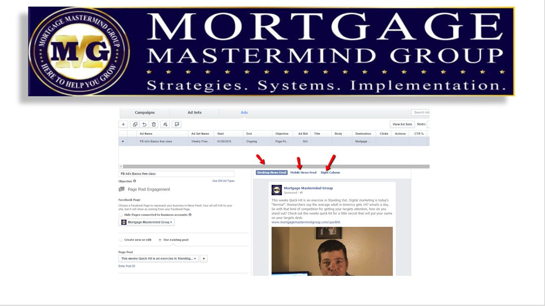This screenshot has height=306, width=545.
Task: Click the globe privacy icon beside Sponsored
Action: pyautogui.click(x=301, y=193)
